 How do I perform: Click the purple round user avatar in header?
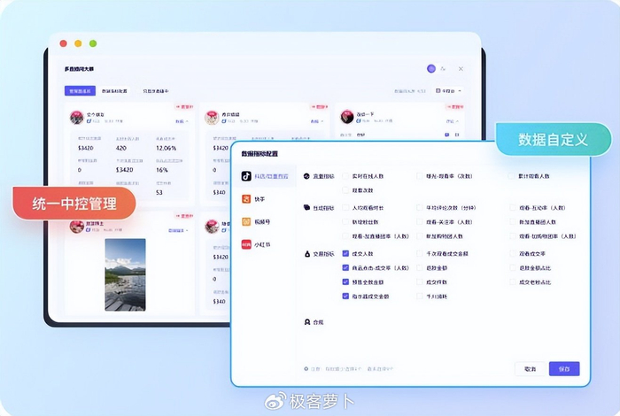tap(431, 69)
